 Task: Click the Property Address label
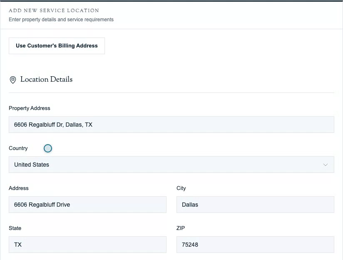pyautogui.click(x=29, y=108)
